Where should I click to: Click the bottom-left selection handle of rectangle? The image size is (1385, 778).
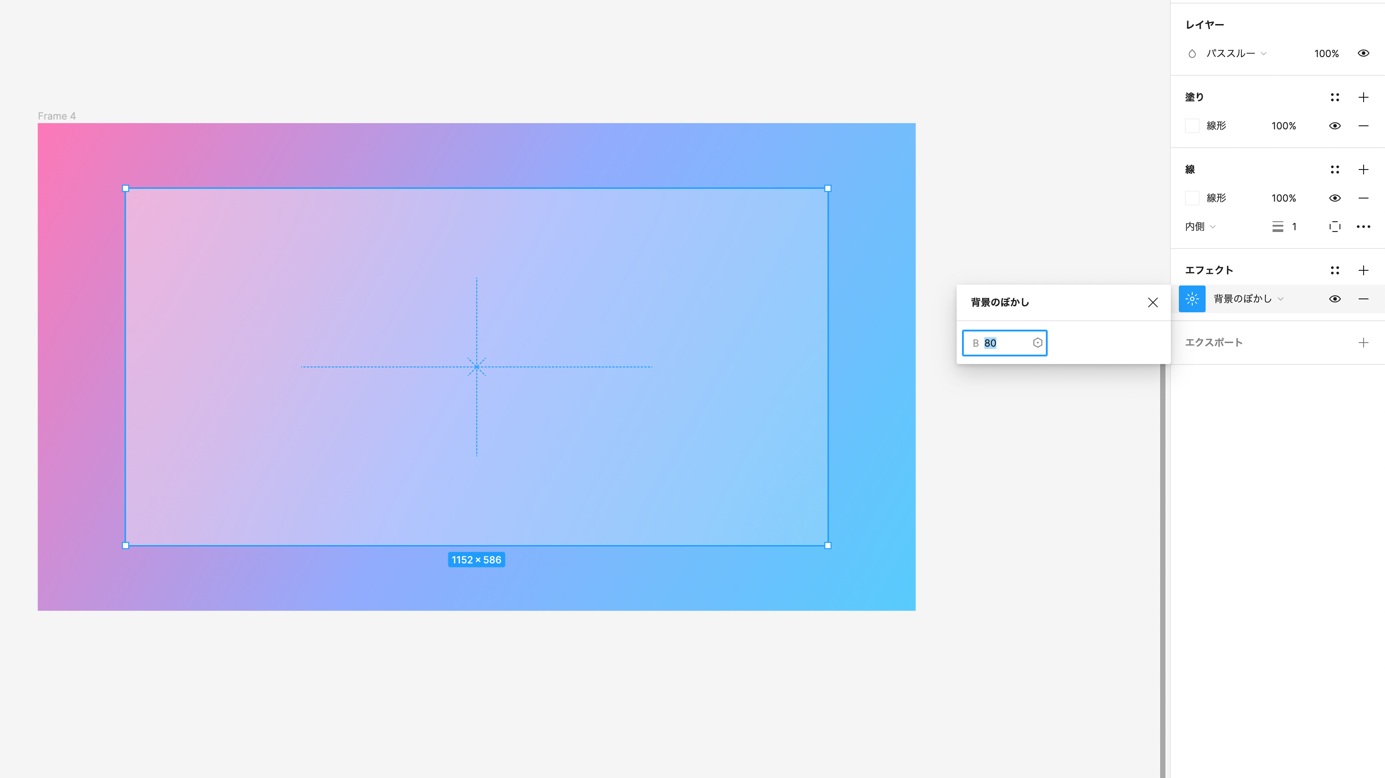(125, 546)
